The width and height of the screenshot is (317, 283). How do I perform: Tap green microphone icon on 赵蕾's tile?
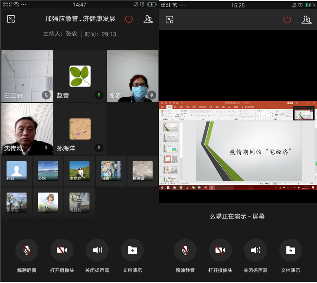[99, 95]
